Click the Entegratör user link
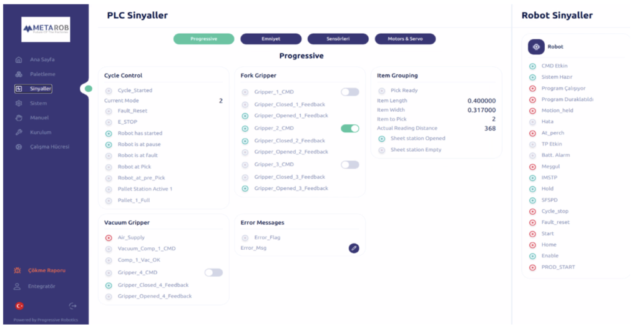Viewport: 639px width, 331px height. click(x=41, y=286)
